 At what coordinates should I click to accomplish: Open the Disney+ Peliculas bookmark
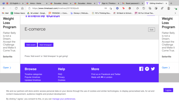pyautogui.click(x=79, y=13)
